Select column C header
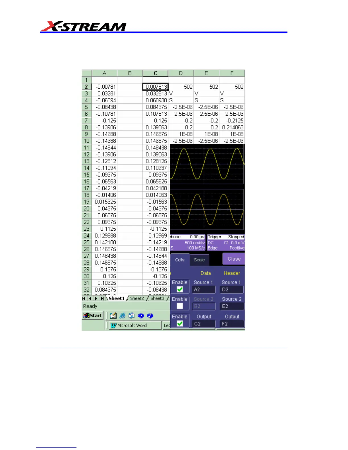 (156, 73)
